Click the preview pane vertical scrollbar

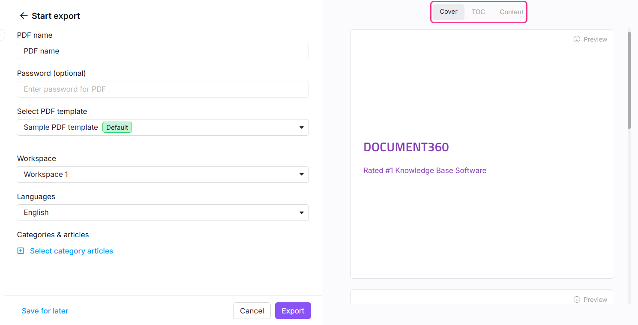[x=629, y=81]
